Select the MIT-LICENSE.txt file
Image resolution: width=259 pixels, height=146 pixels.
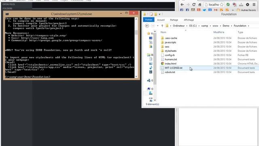coord(174,68)
